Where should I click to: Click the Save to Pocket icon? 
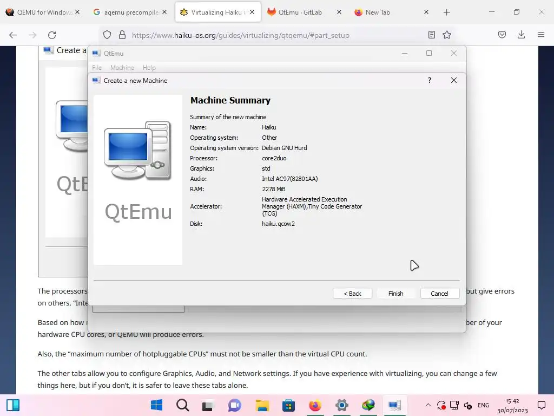(502, 35)
